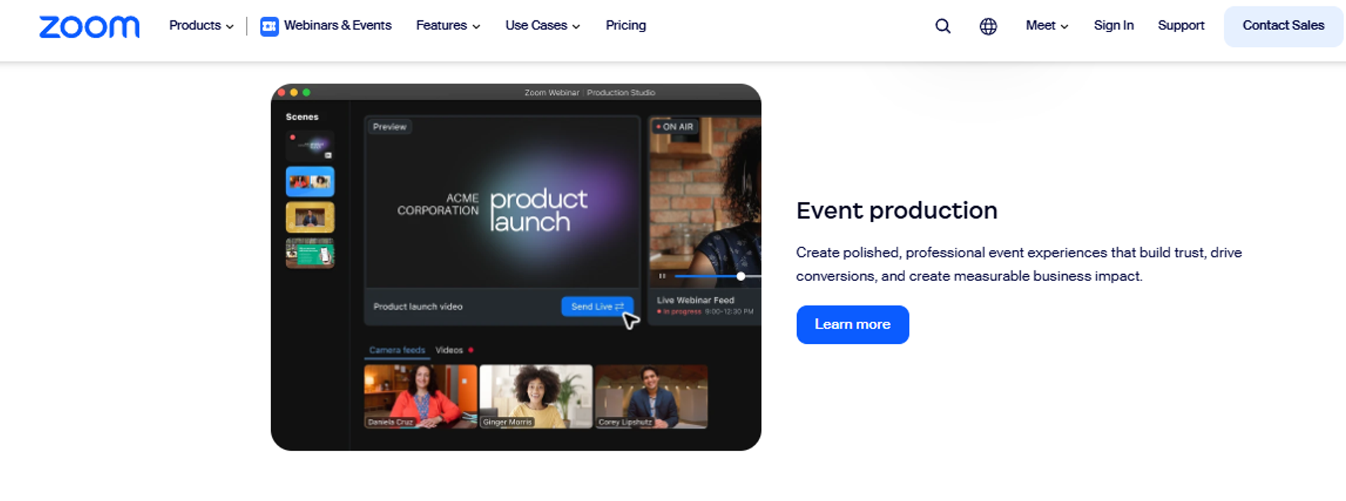1346x501 pixels.
Task: Click the Zoom logo
Action: tap(89, 27)
